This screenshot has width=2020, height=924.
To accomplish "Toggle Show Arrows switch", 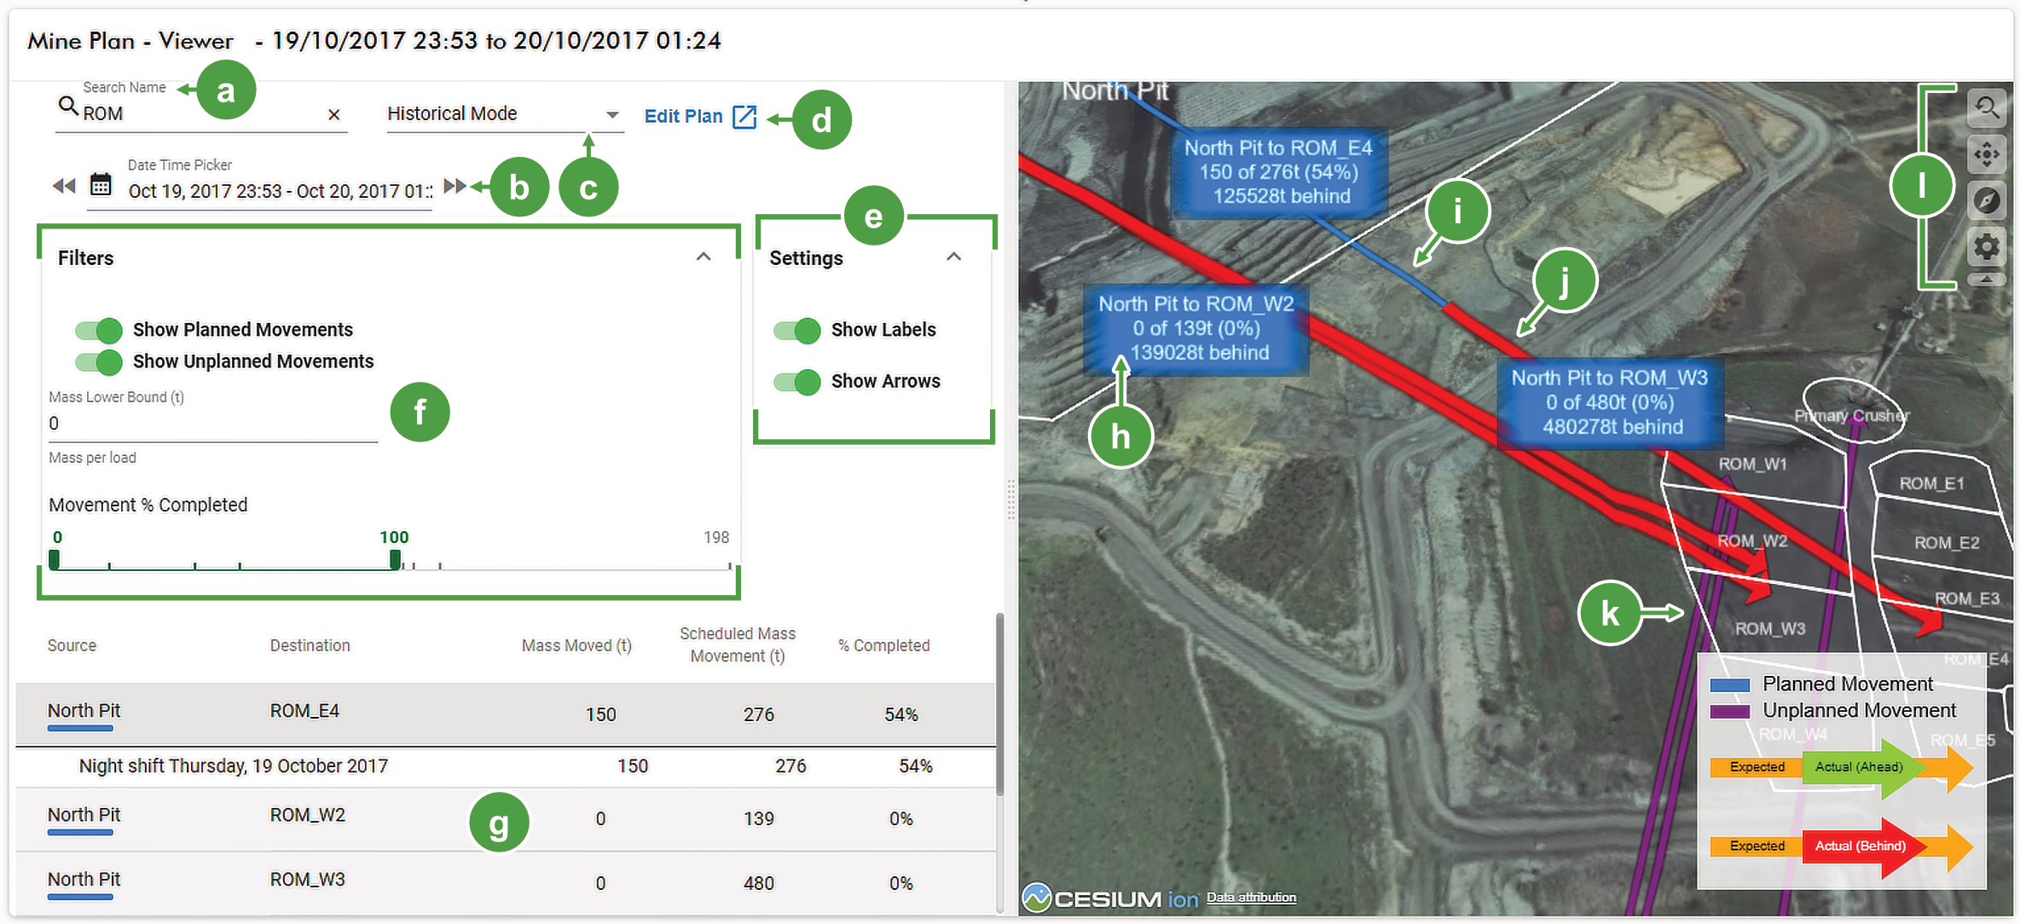I will click(797, 381).
